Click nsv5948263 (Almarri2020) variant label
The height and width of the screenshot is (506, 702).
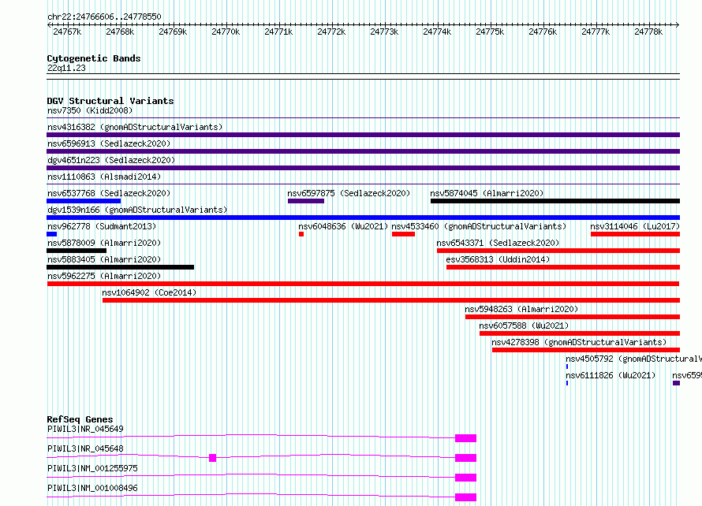(521, 309)
